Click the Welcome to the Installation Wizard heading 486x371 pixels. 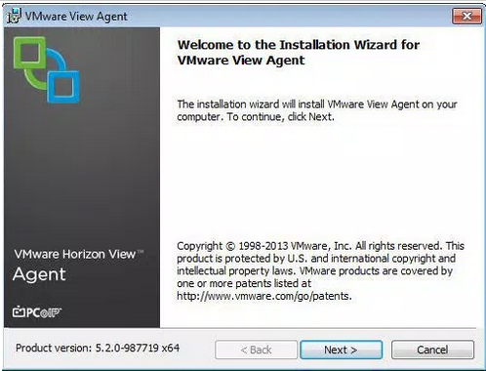299,53
